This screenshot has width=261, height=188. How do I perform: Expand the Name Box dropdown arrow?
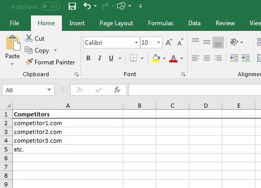coord(49,90)
